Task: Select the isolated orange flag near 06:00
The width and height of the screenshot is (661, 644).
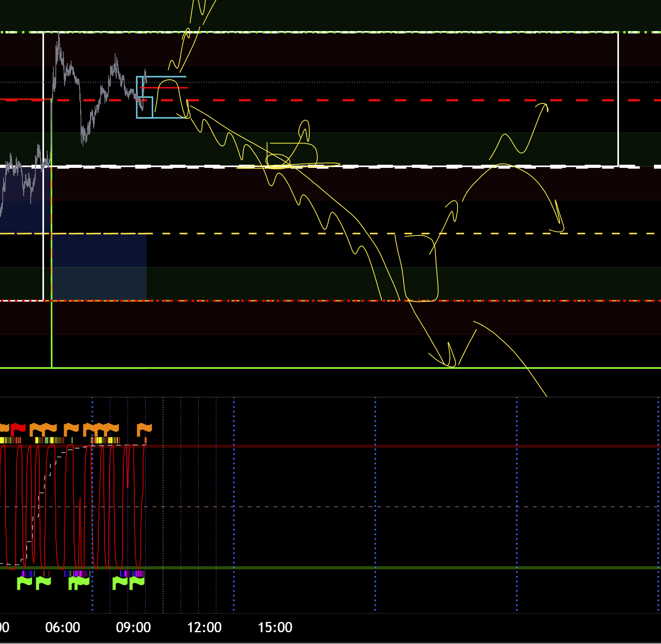Action: click(x=71, y=429)
